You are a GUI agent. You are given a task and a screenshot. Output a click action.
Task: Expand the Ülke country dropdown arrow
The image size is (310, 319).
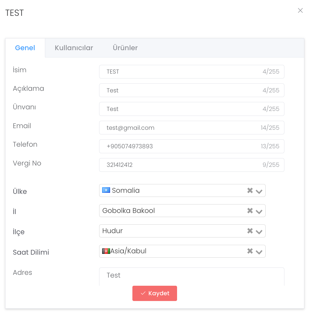point(259,191)
